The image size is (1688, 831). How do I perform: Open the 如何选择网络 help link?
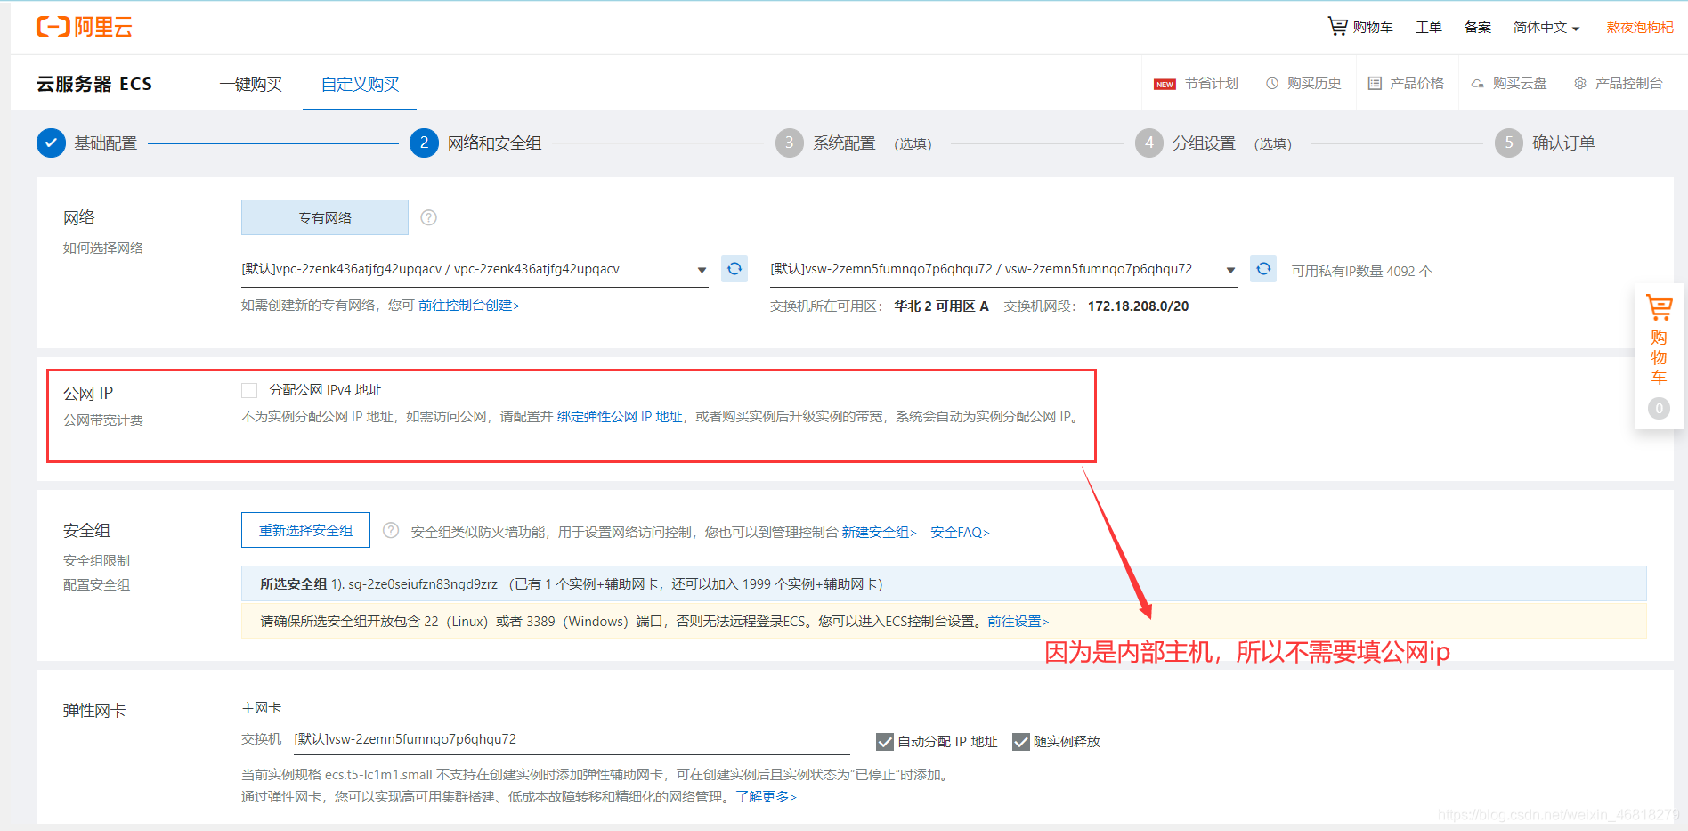click(103, 248)
